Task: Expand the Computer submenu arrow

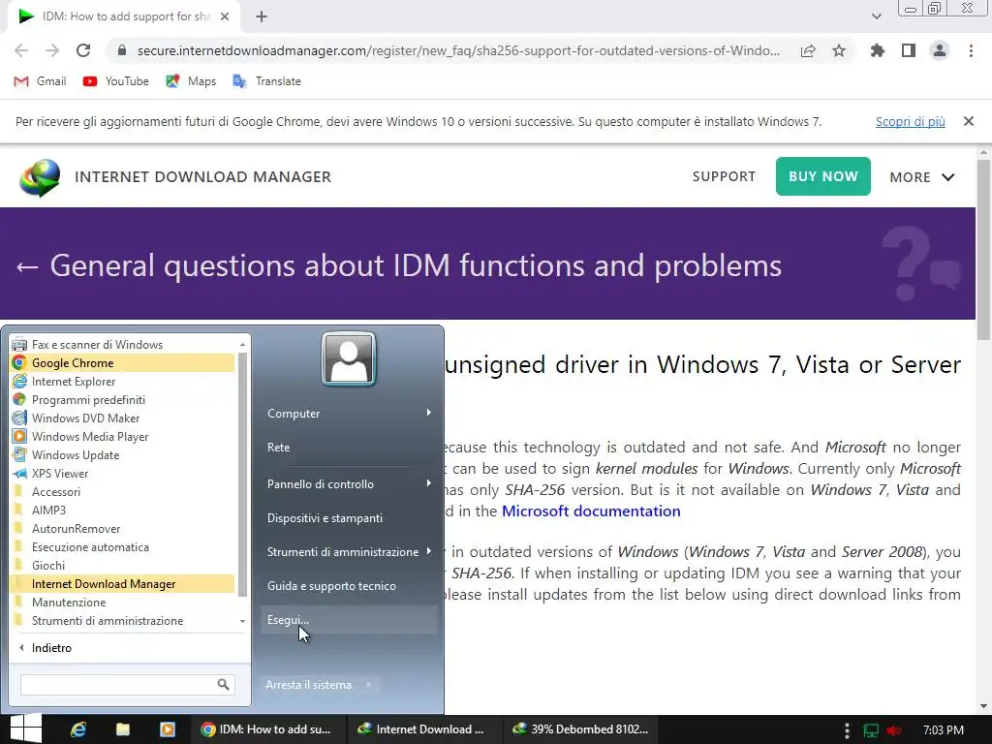Action: (x=429, y=413)
